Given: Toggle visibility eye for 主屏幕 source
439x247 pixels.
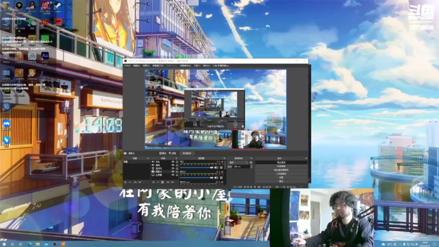Looking at the screenshot, I should (173, 175).
